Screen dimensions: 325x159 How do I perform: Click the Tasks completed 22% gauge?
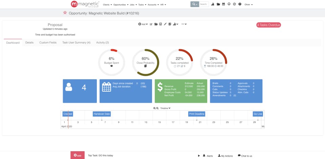point(179,62)
